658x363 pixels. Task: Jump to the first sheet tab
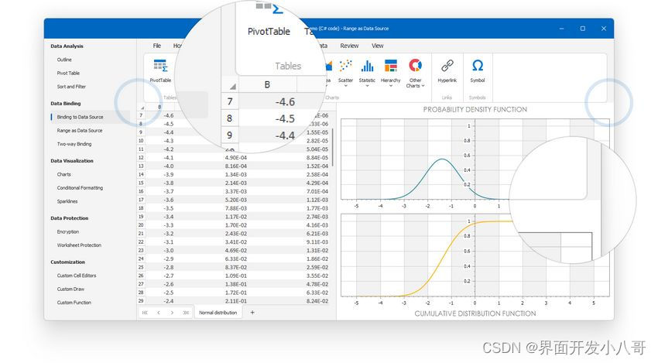point(146,313)
